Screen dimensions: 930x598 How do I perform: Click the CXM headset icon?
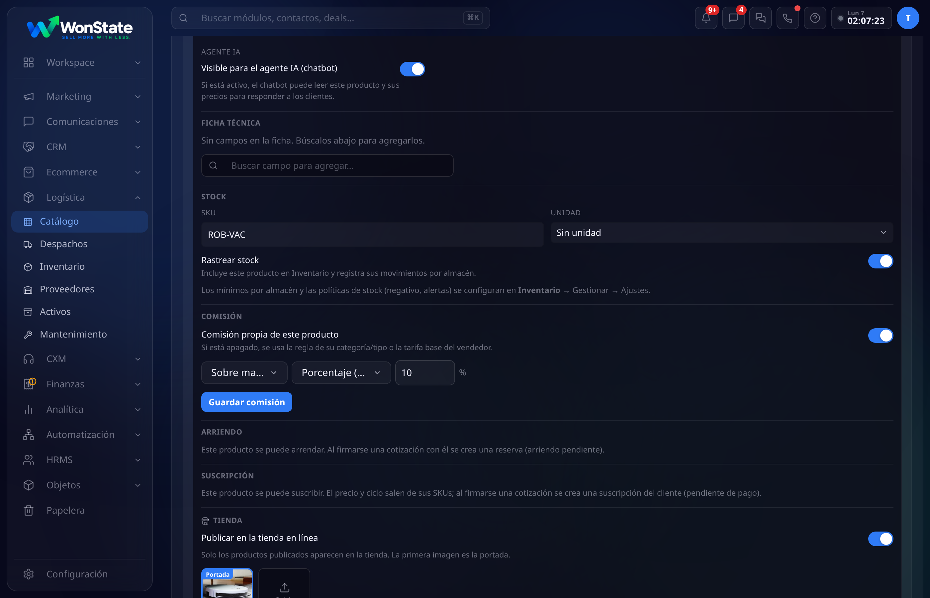(x=28, y=359)
